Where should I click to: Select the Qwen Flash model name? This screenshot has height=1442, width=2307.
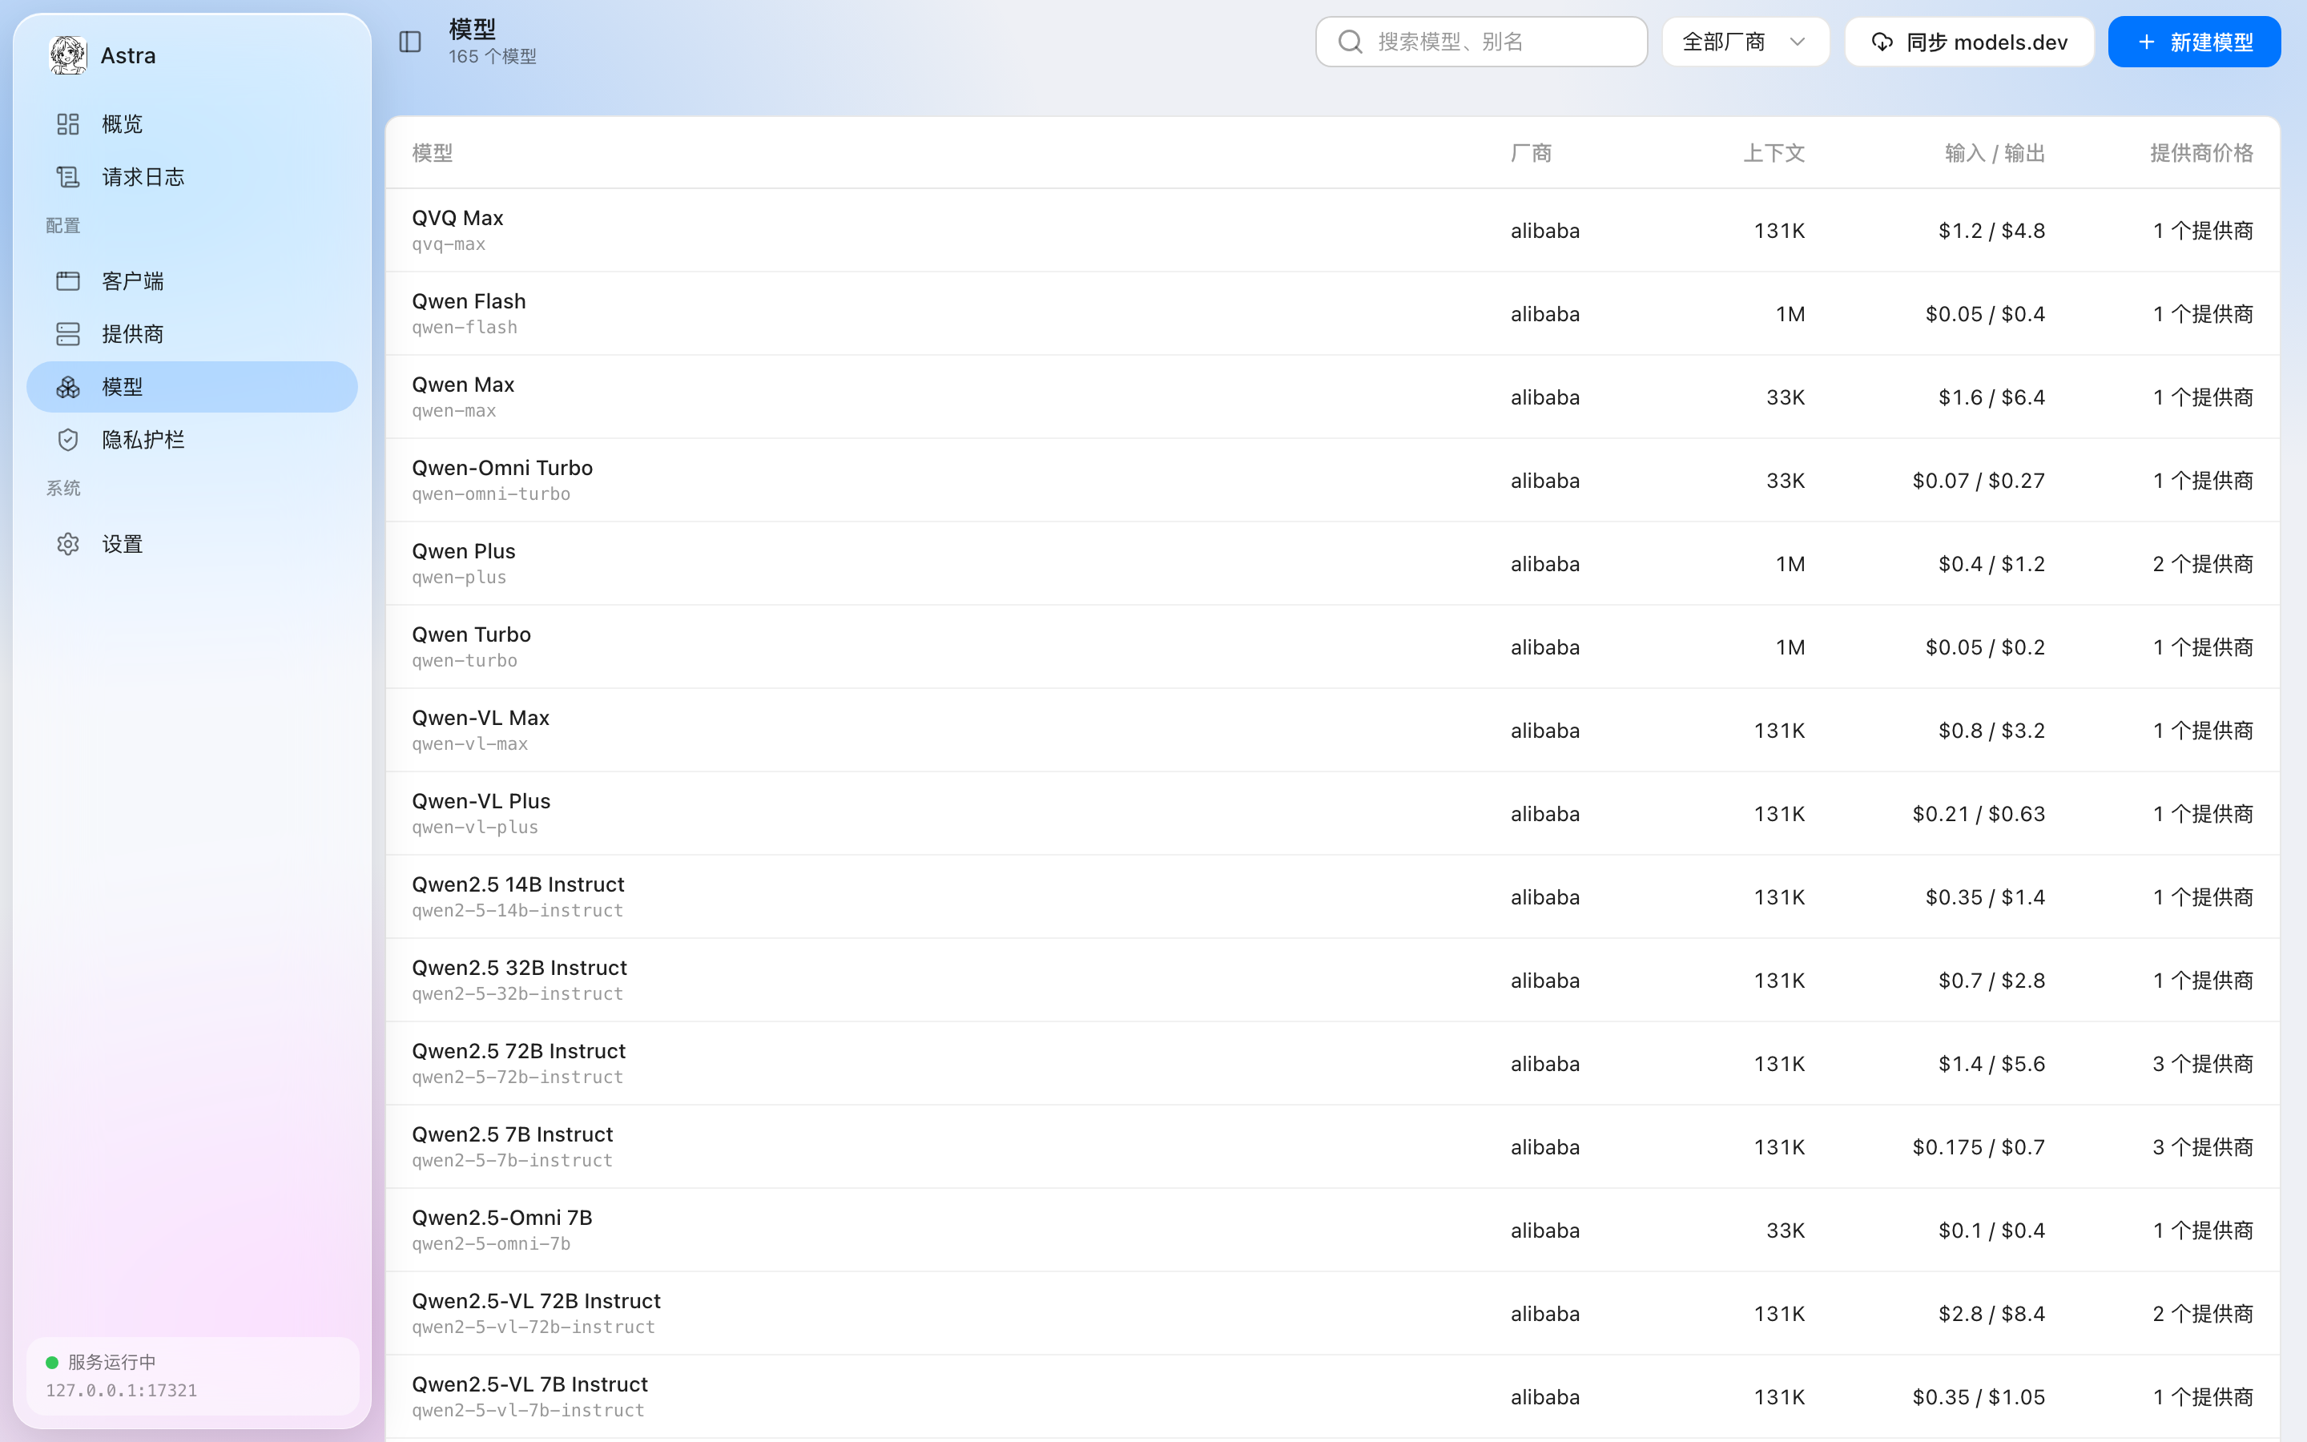click(469, 301)
